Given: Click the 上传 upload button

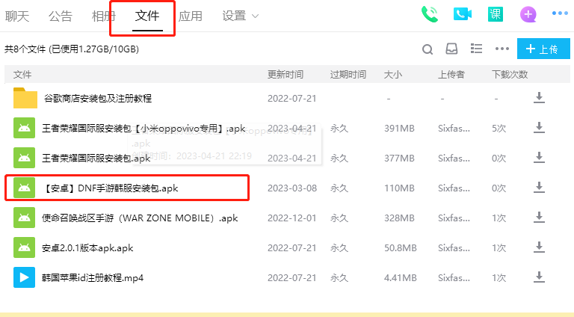Looking at the screenshot, I should pos(543,49).
